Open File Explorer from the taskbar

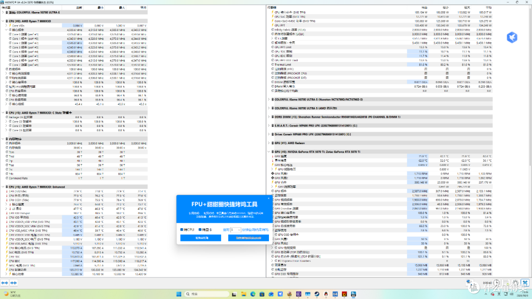(x=244, y=294)
